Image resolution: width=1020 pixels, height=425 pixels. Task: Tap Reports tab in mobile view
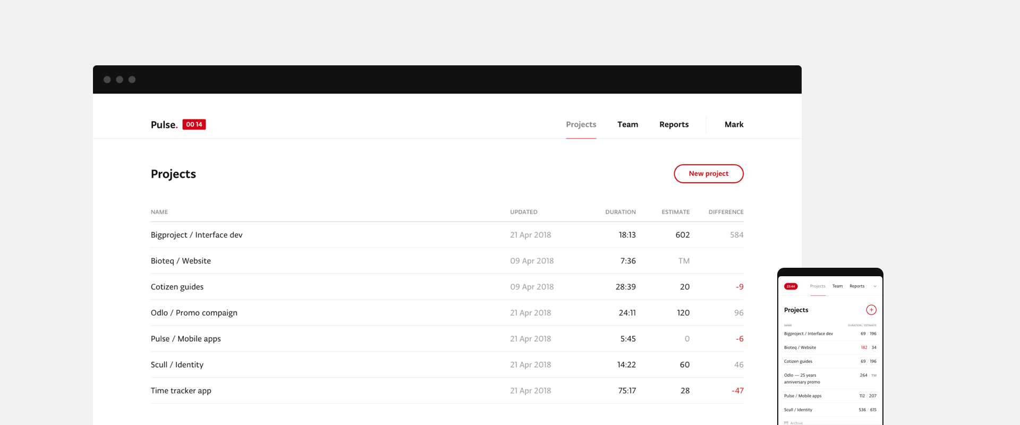856,286
